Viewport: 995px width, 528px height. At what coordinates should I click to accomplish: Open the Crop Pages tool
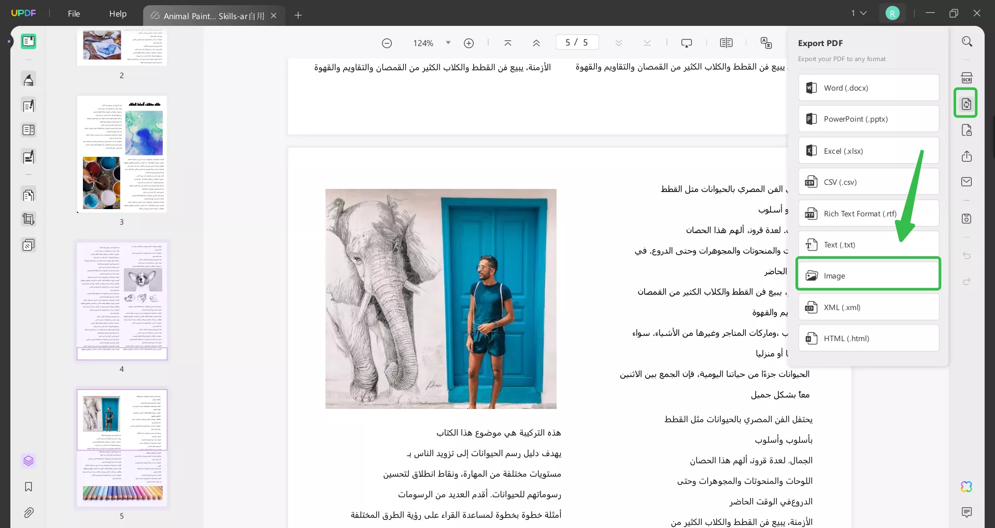(29, 219)
